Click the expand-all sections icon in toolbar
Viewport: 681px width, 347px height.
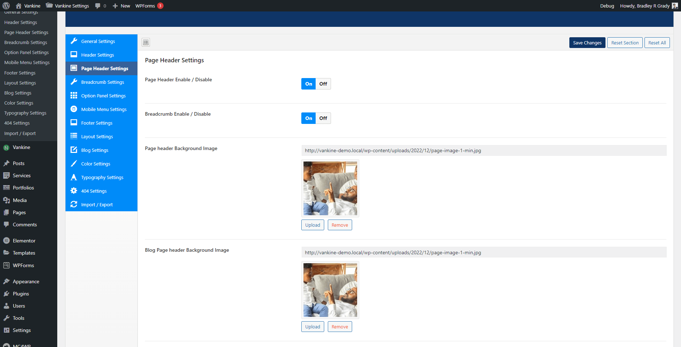coord(146,42)
